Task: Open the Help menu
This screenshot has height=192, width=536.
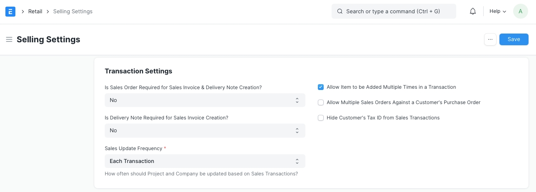Action: click(497, 12)
